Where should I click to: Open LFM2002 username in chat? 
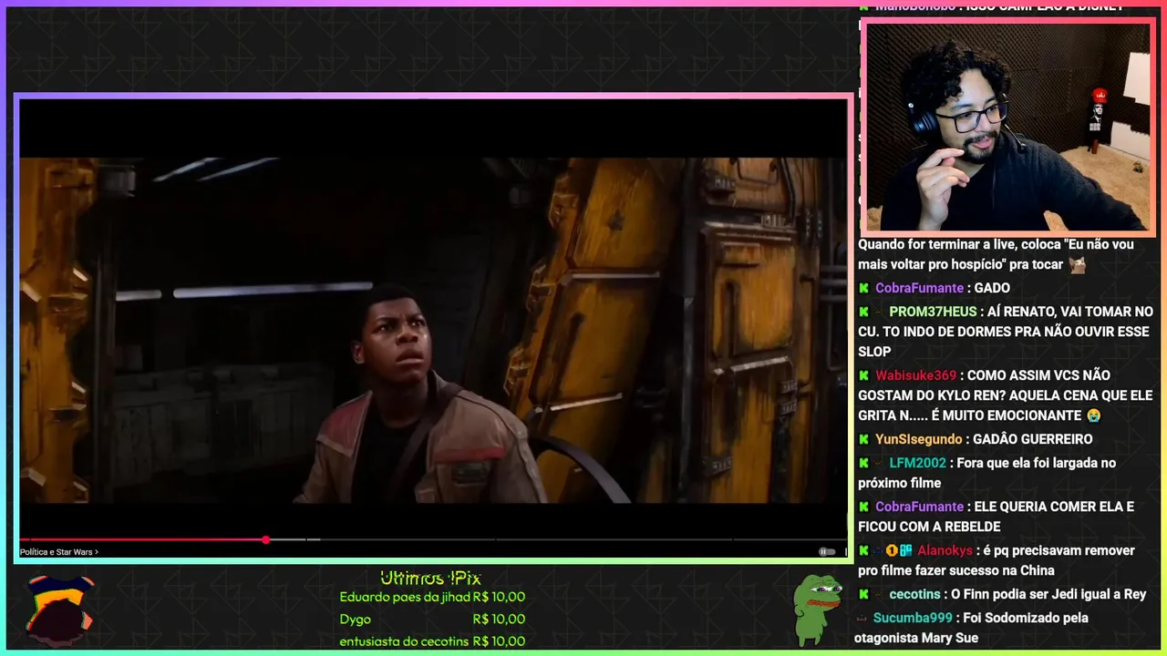pyautogui.click(x=918, y=463)
